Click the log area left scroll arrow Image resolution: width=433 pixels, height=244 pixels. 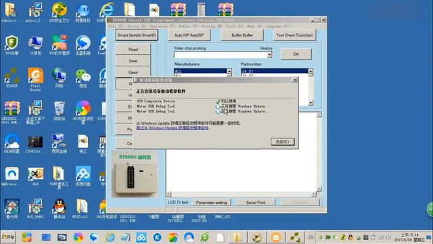tap(168, 194)
